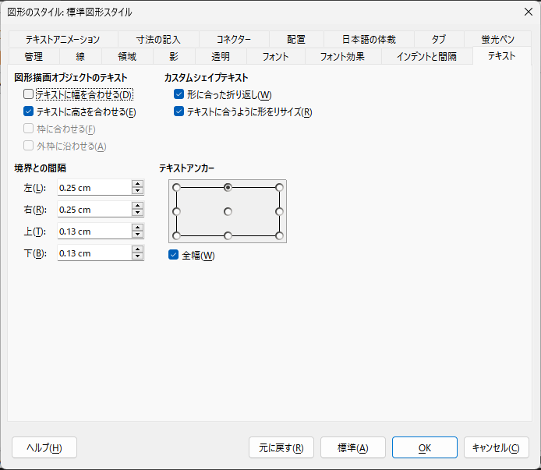The height and width of the screenshot is (470, 541).
Task: Select the middle-left text anchor point
Action: (177, 211)
